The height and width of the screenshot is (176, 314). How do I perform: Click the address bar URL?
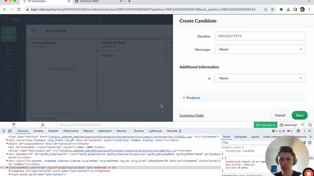(x=143, y=9)
